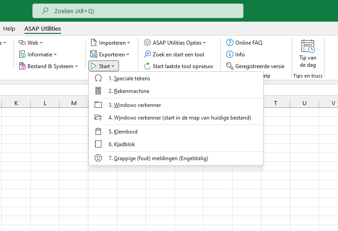Select column header M

coord(74,103)
